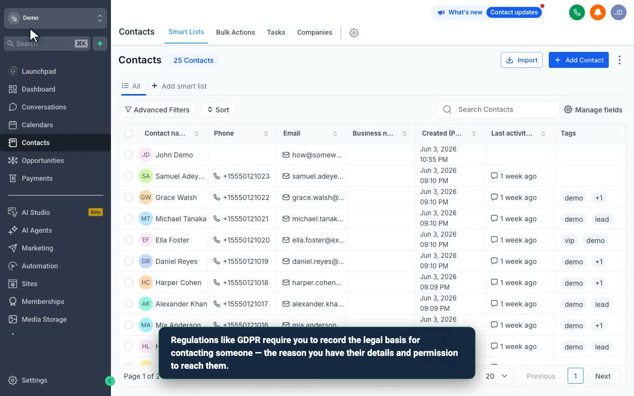Switch to Bulk Actions tab
The height and width of the screenshot is (396, 634).
coord(235,32)
